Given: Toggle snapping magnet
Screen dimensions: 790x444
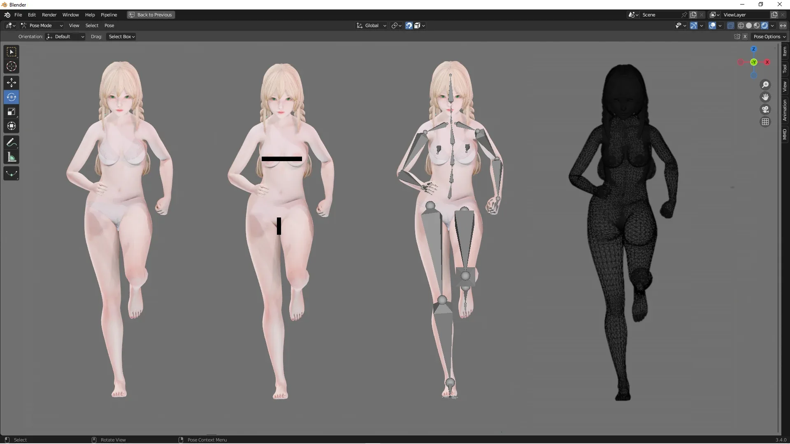Looking at the screenshot, I should [409, 25].
